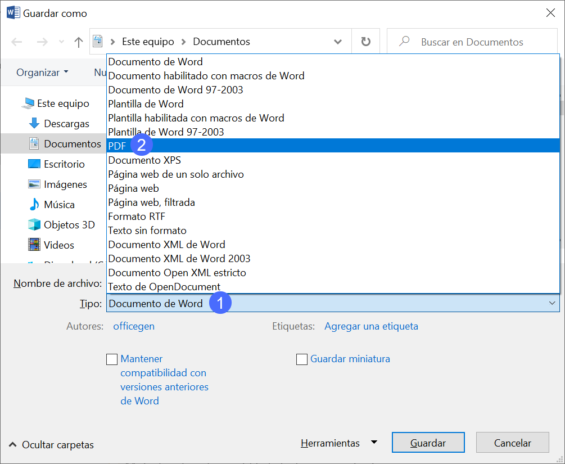Select Plantilla de Word format
Image resolution: width=565 pixels, height=464 pixels.
coord(333,103)
